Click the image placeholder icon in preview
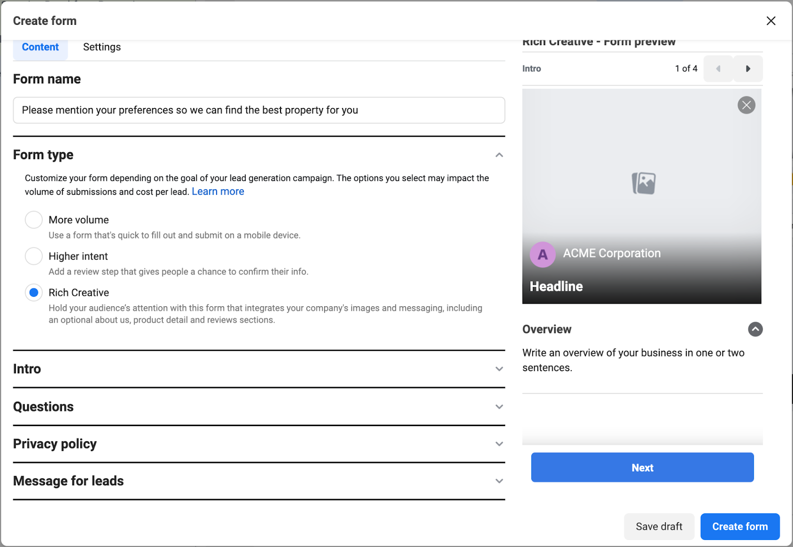Screen dimensions: 793x547 (x=642, y=182)
